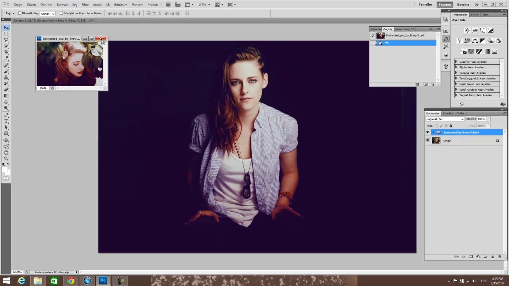The height and width of the screenshot is (286, 509).
Task: Toggle lock position
Action: [x=446, y=126]
